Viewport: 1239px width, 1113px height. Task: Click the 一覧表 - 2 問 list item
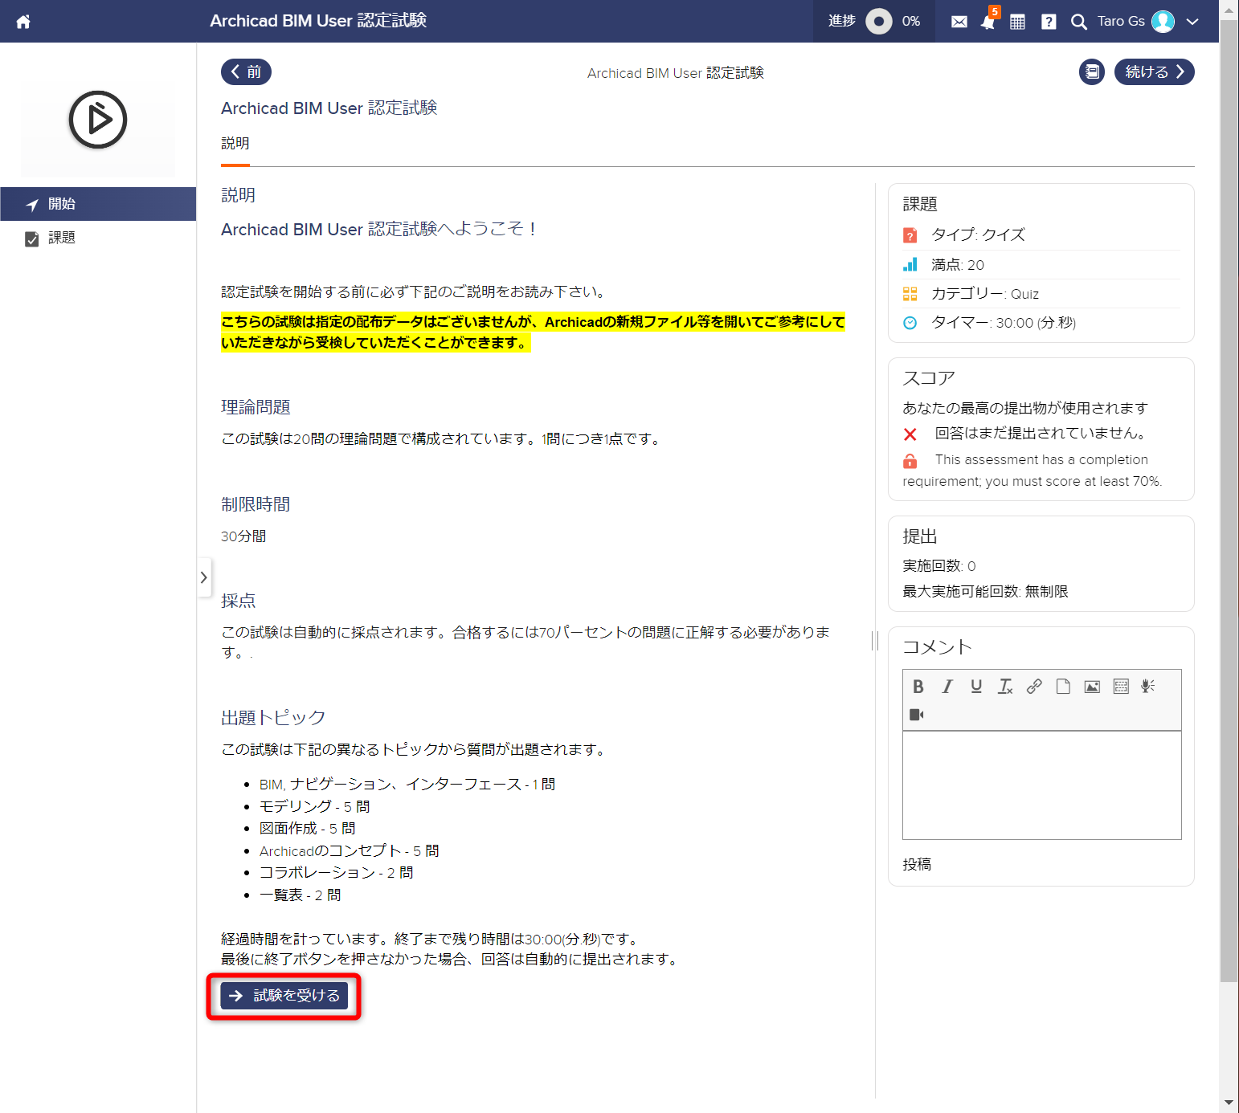coord(300,895)
